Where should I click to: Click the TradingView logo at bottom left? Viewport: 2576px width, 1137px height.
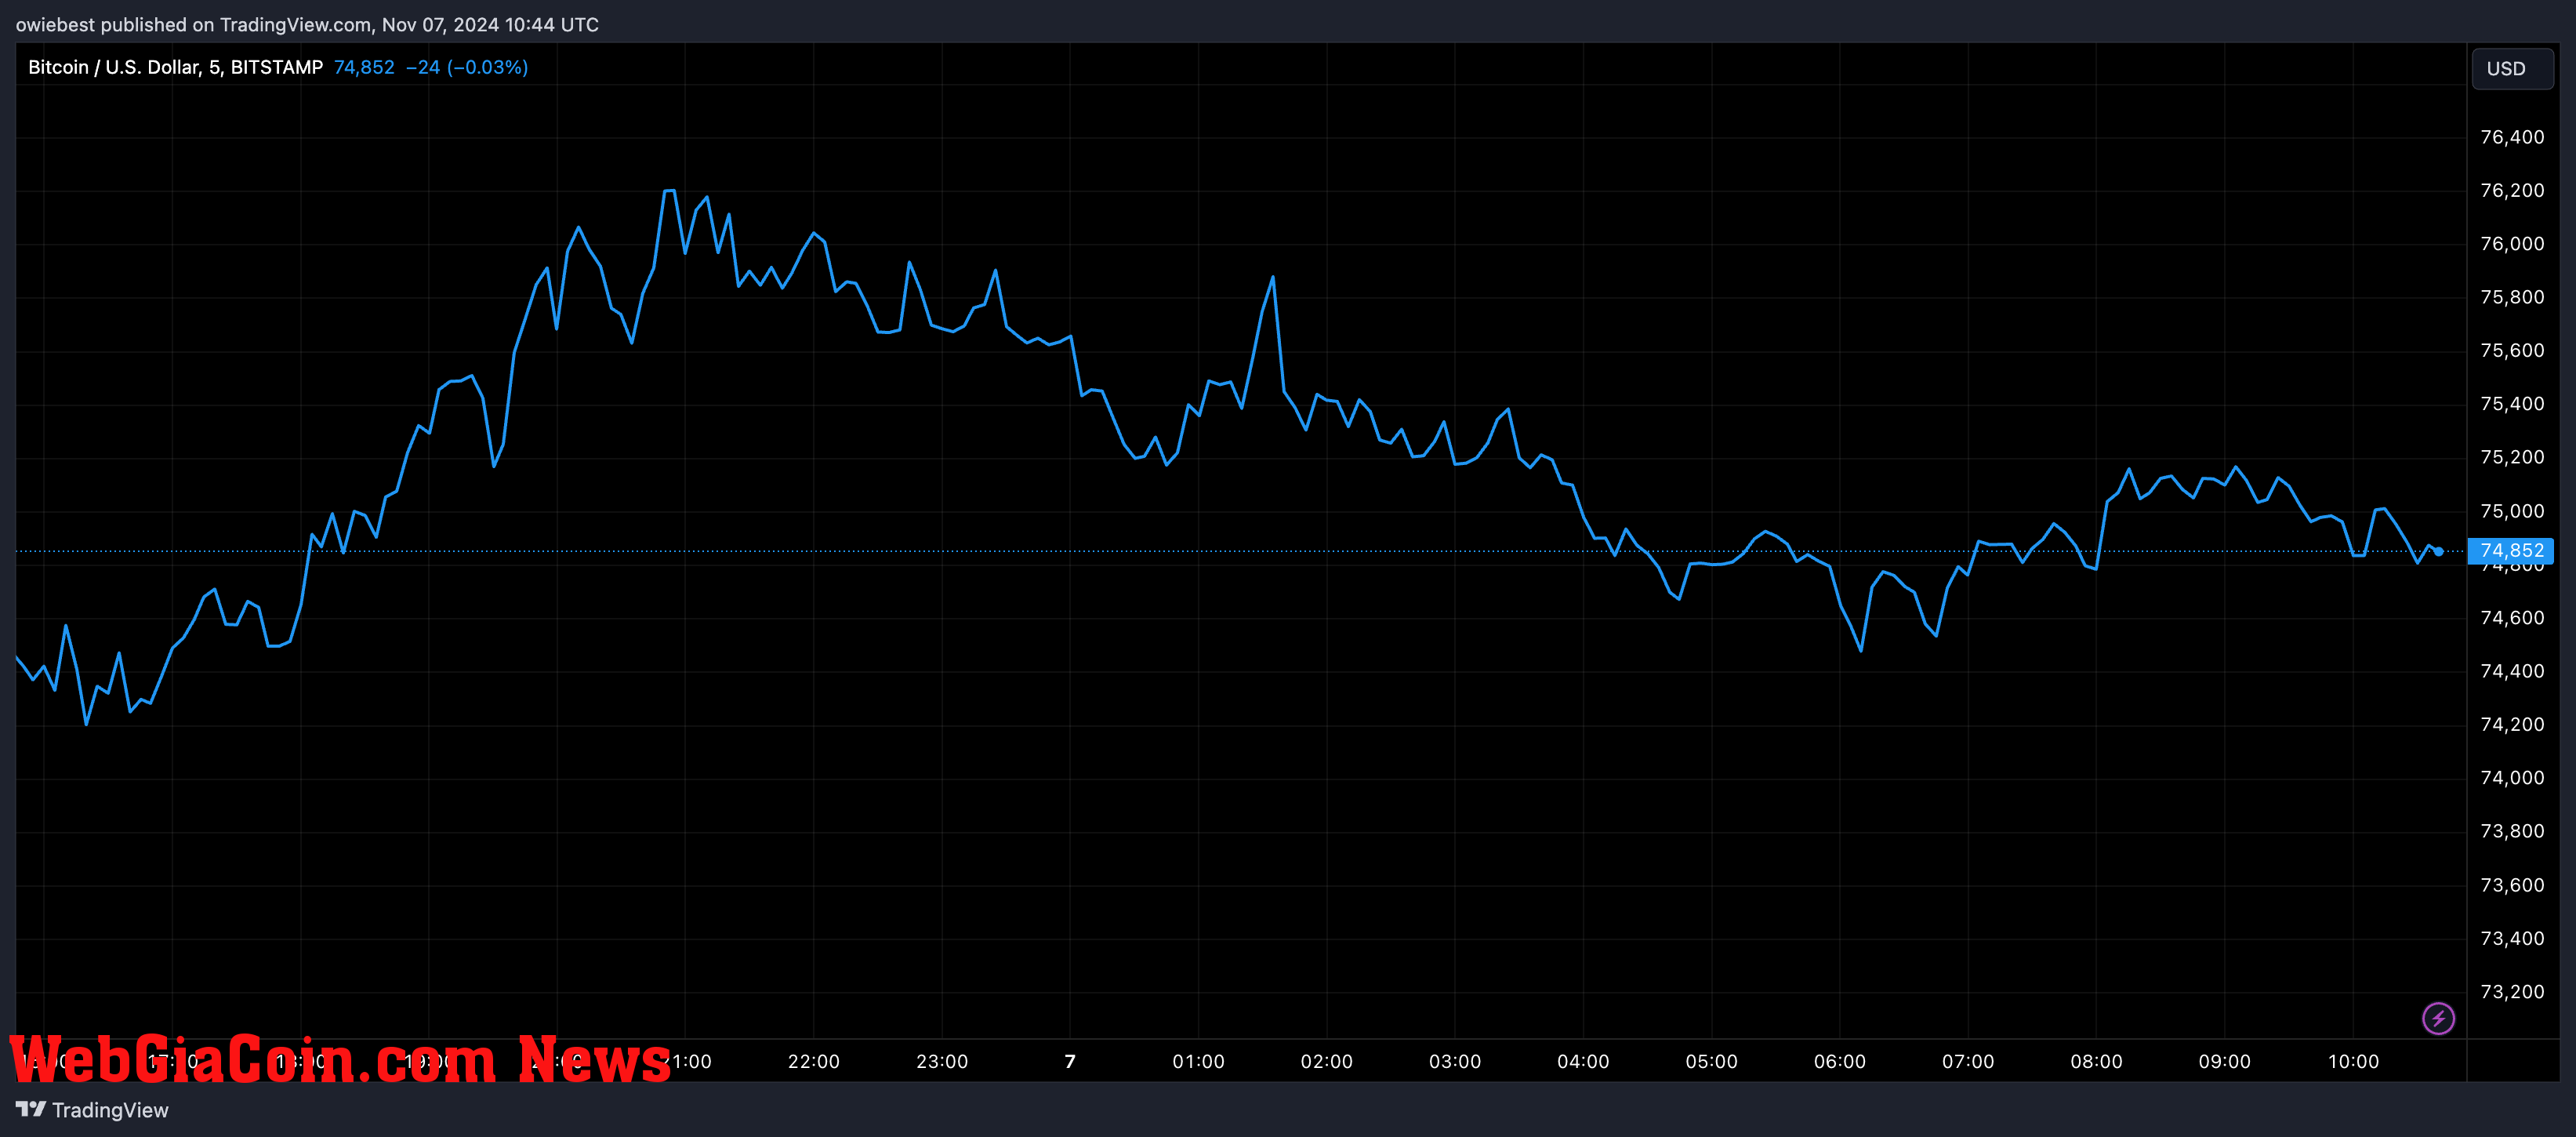(92, 1110)
